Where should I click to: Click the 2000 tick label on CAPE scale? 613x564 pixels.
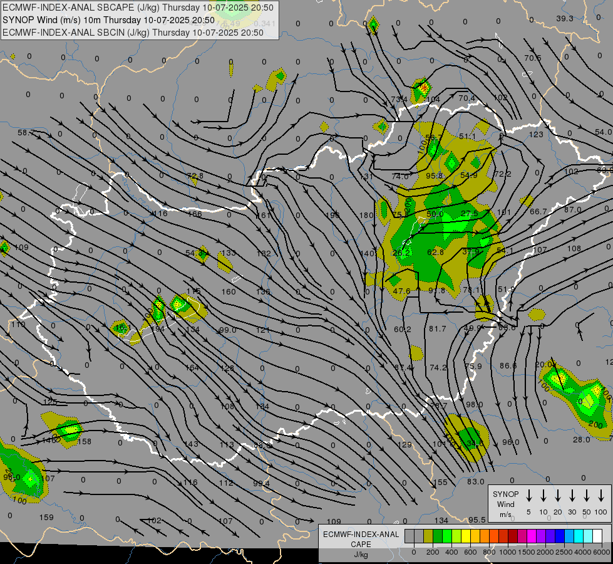pyautogui.click(x=545, y=552)
